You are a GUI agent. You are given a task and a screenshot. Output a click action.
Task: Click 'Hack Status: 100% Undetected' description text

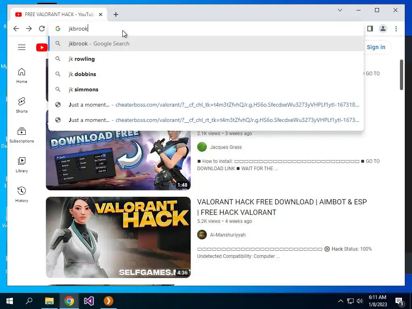pyautogui.click(x=284, y=253)
